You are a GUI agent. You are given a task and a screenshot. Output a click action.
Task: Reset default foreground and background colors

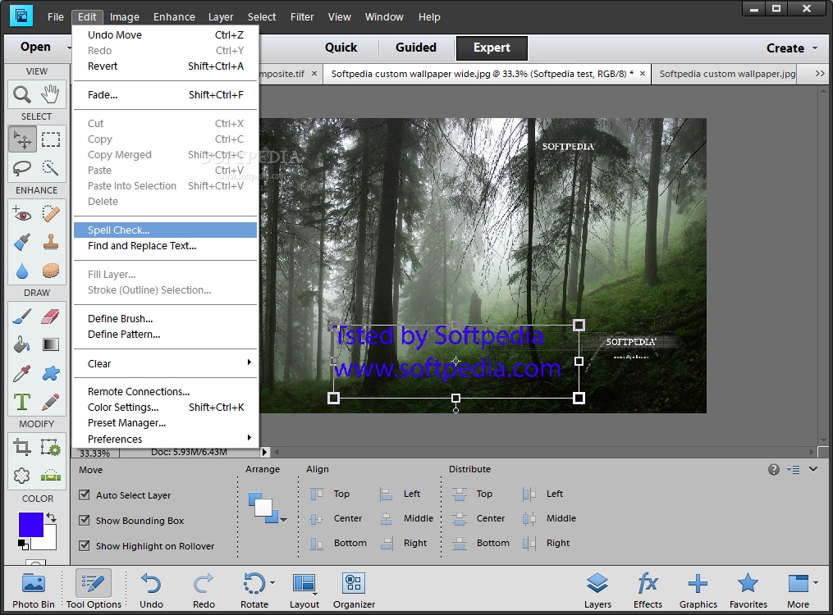point(23,544)
